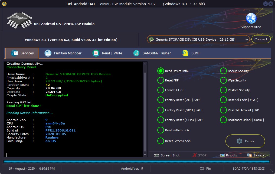Click the SAMSUNG Flasher tab icon
This screenshot has height=174, width=275.
pyautogui.click(x=136, y=53)
